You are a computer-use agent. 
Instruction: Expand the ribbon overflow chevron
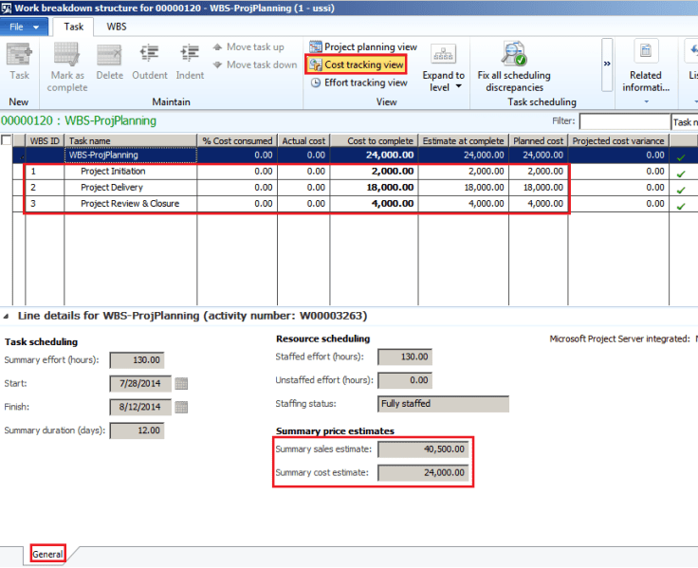tap(607, 64)
